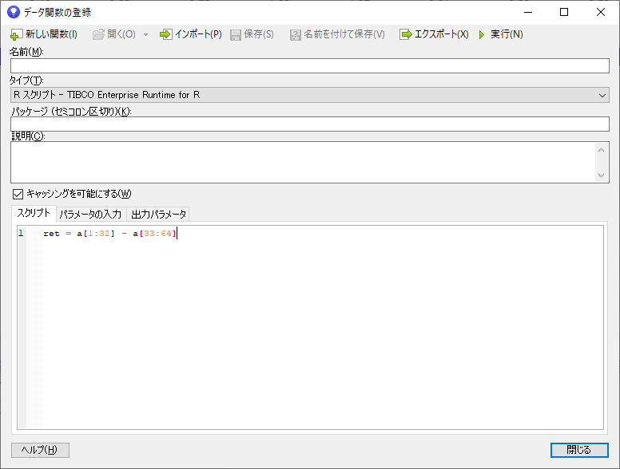Click inside the 名前(M) name field
Viewport: 620px width, 469px height.
310,65
